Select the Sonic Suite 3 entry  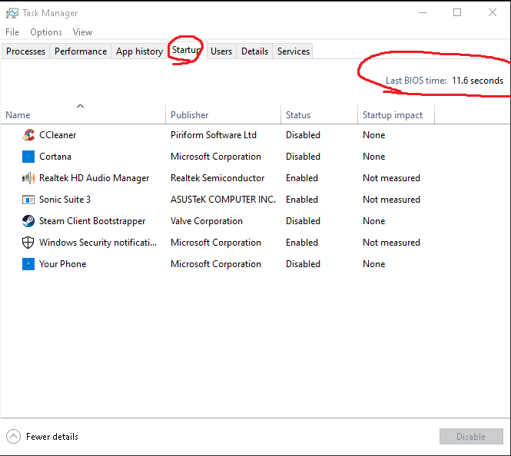pos(65,200)
